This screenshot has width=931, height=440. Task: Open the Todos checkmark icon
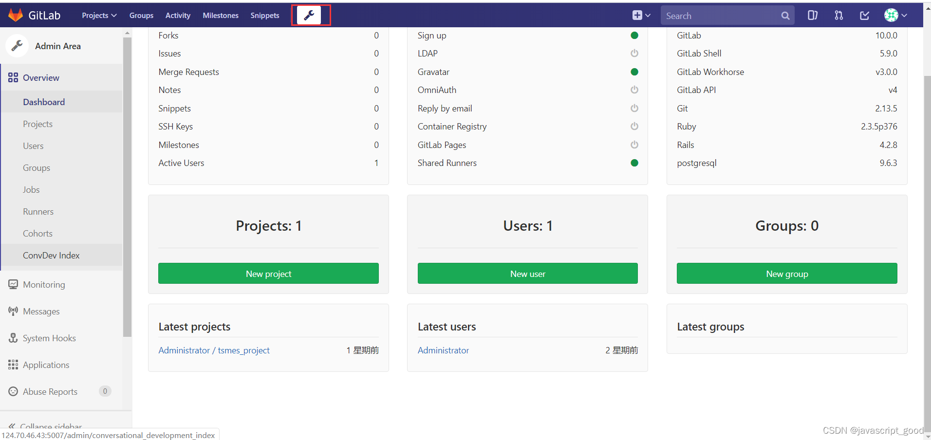865,16
